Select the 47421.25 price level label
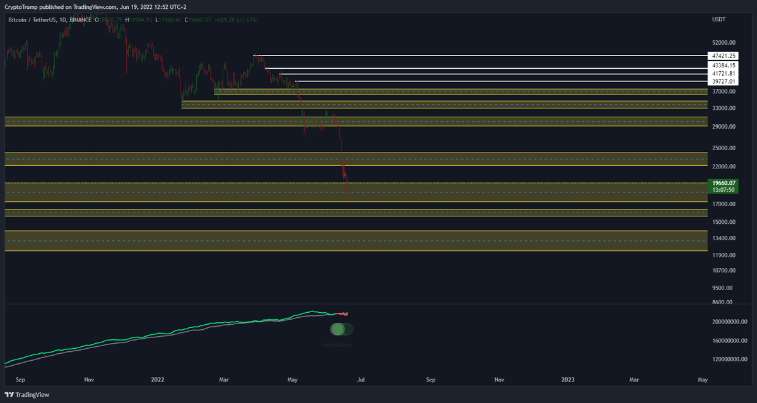 723,55
